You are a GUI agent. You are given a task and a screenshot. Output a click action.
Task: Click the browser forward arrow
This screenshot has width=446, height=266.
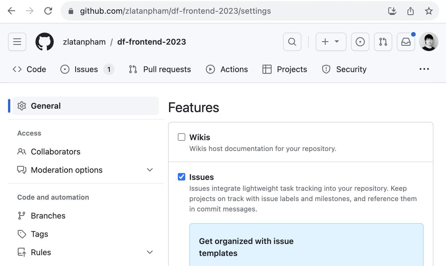pos(30,11)
